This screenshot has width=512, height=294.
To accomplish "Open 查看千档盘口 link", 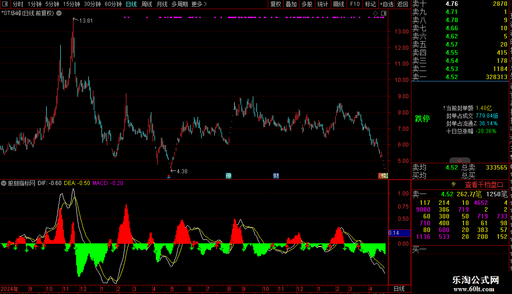I will point(484,185).
